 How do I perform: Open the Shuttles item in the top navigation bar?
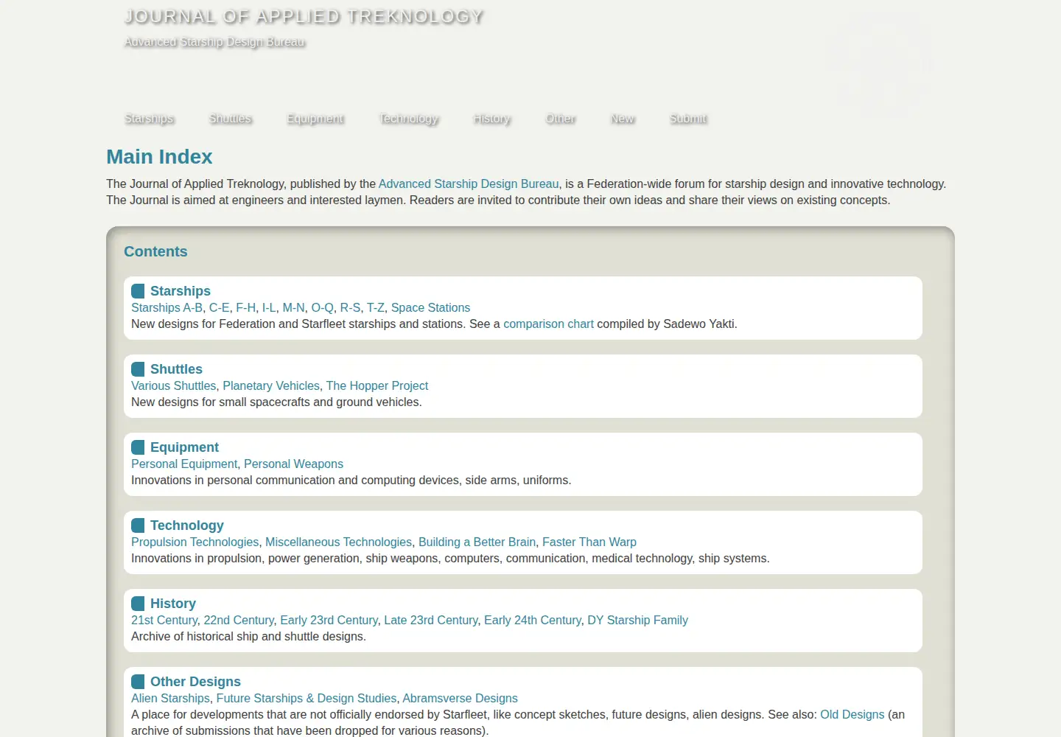(231, 119)
